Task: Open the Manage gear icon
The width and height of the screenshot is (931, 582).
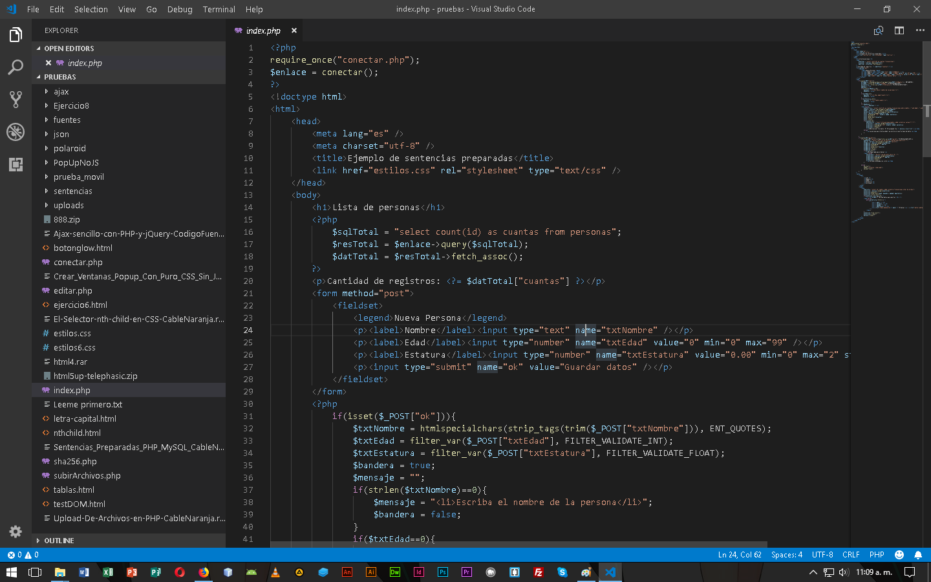Action: (16, 532)
